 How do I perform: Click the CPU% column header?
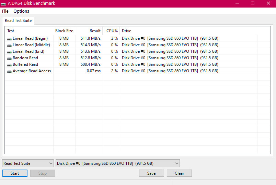click(x=111, y=31)
